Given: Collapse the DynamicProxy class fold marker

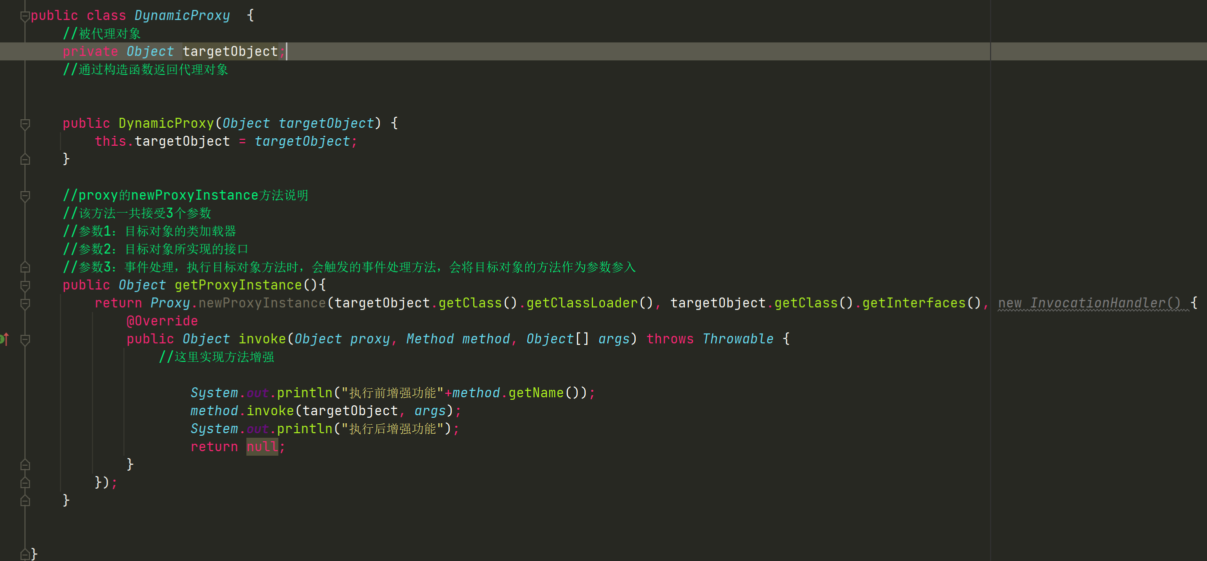Looking at the screenshot, I should (25, 16).
